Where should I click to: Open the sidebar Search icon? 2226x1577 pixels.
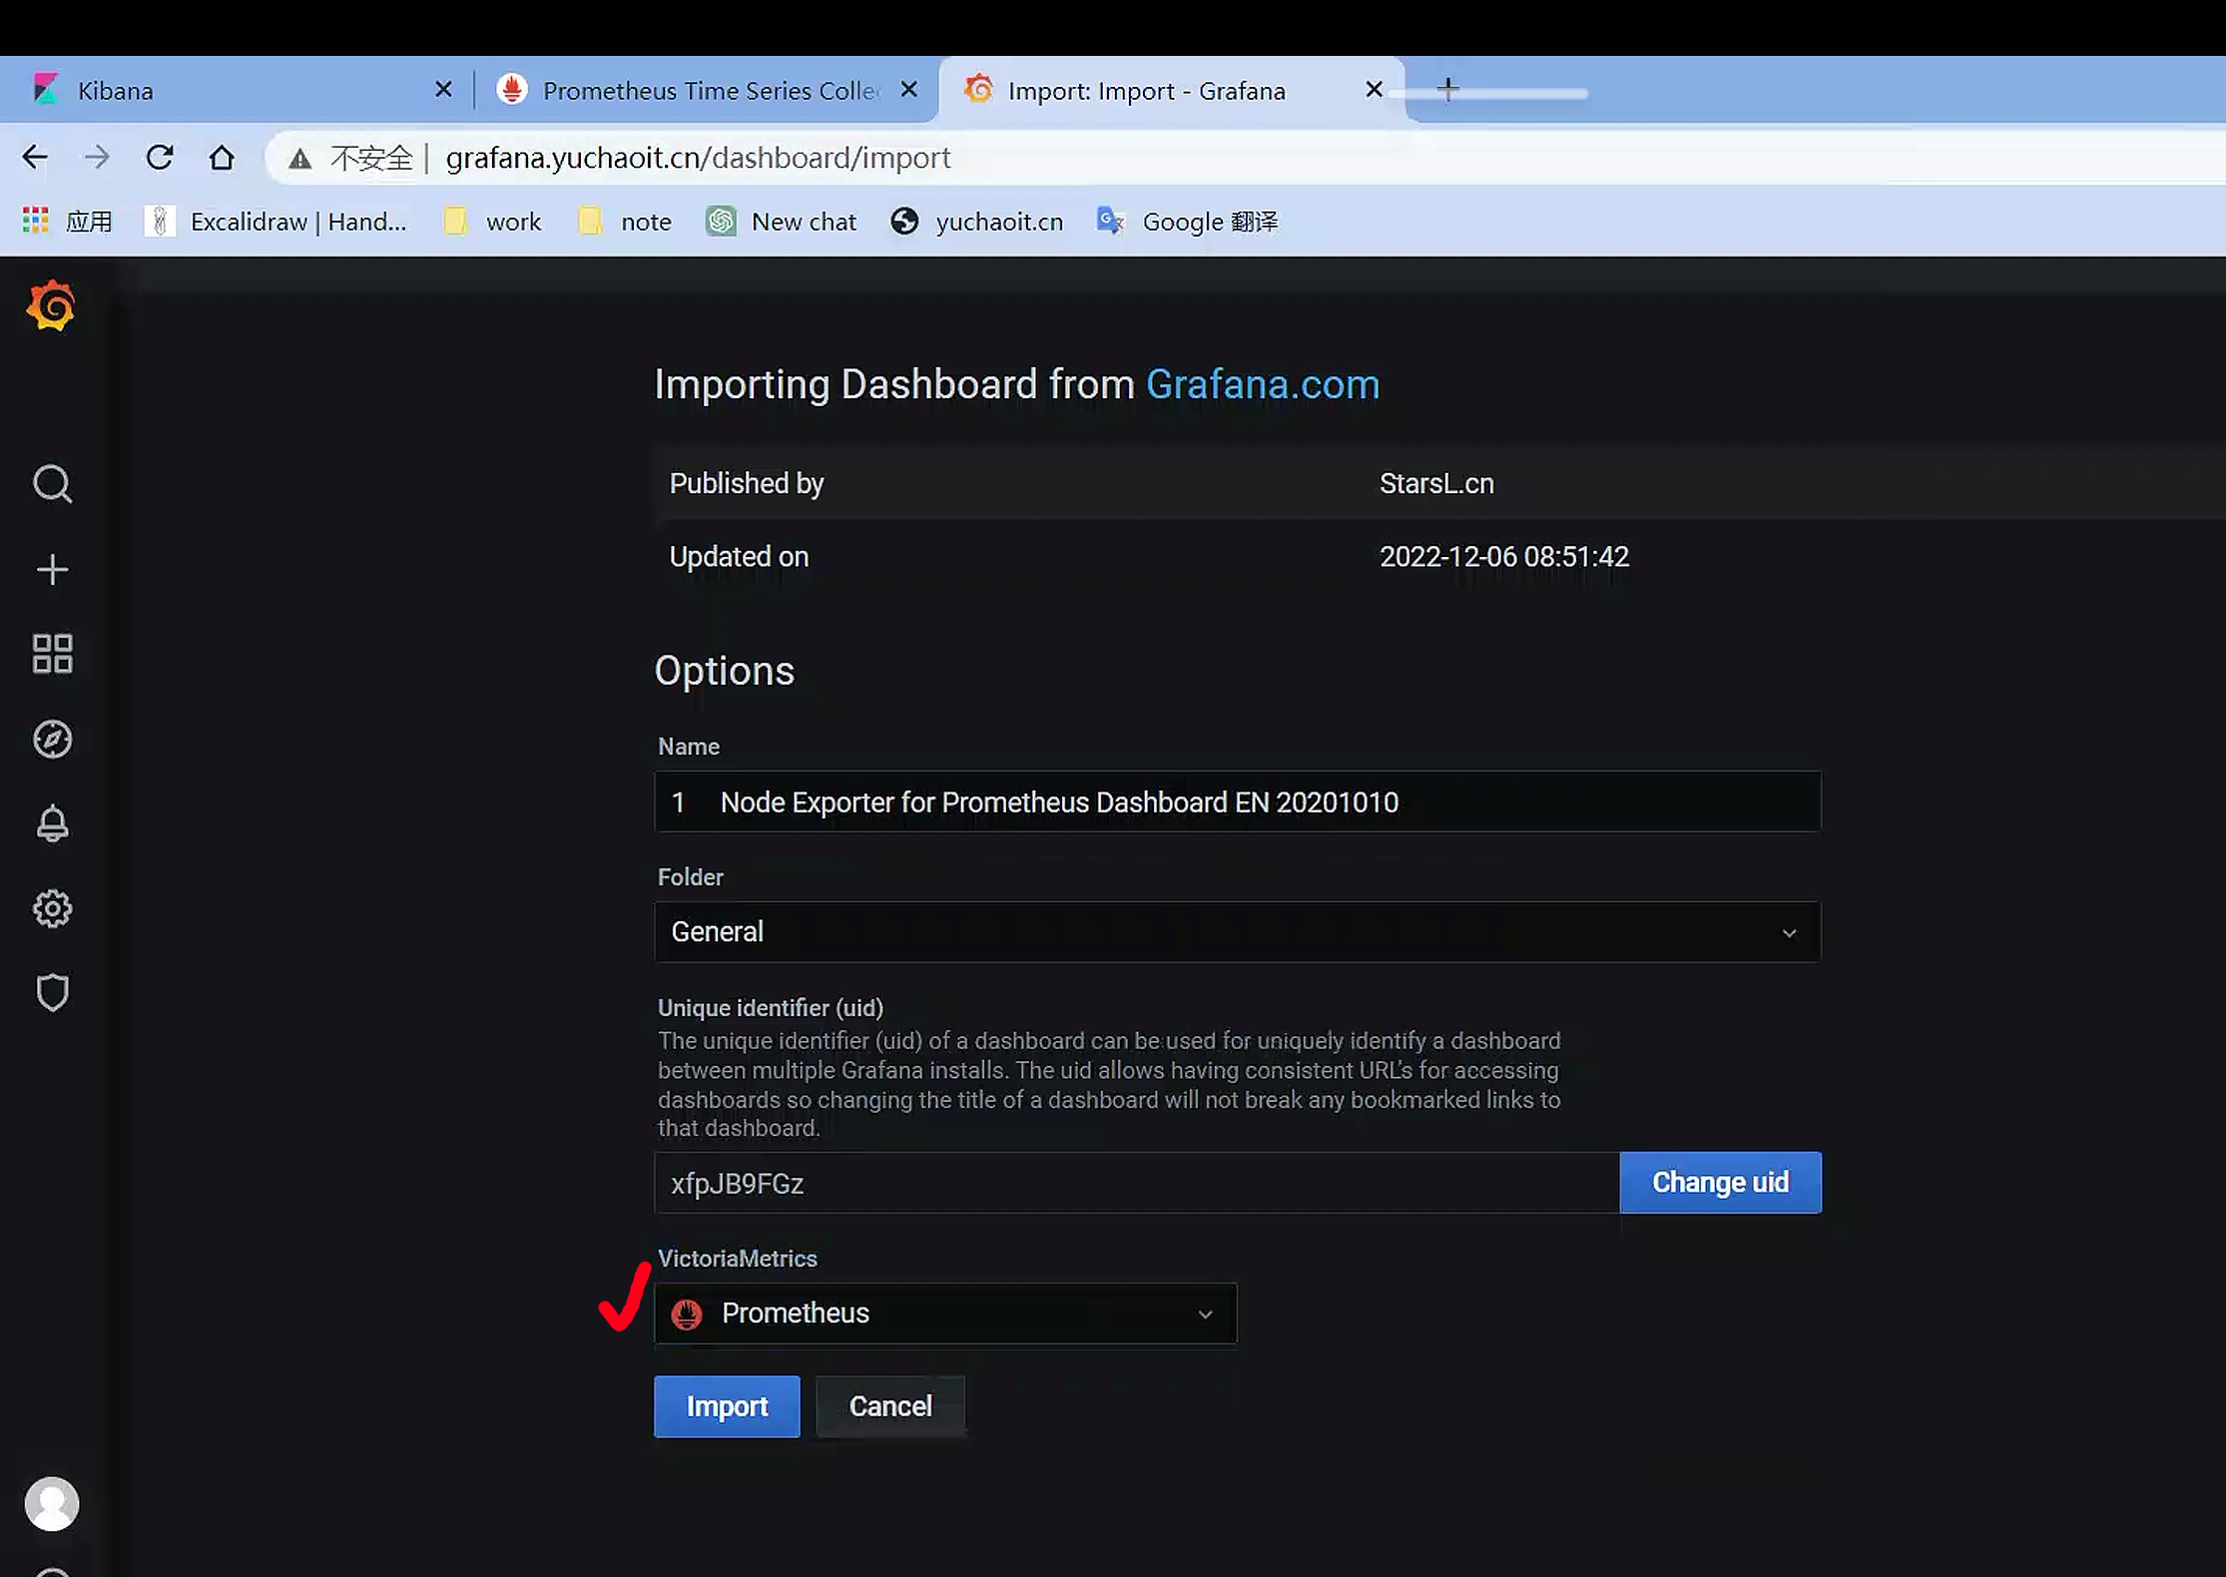point(52,484)
